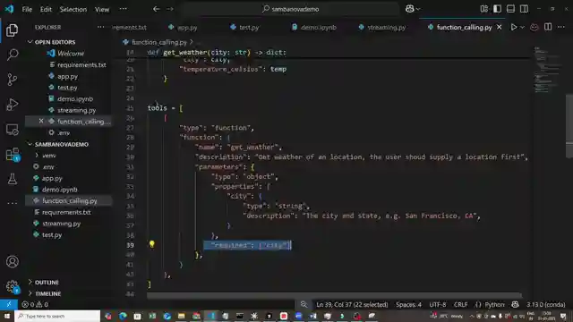Toggle the primary side bar layout
This screenshot has width=573, height=322.
click(x=498, y=9)
